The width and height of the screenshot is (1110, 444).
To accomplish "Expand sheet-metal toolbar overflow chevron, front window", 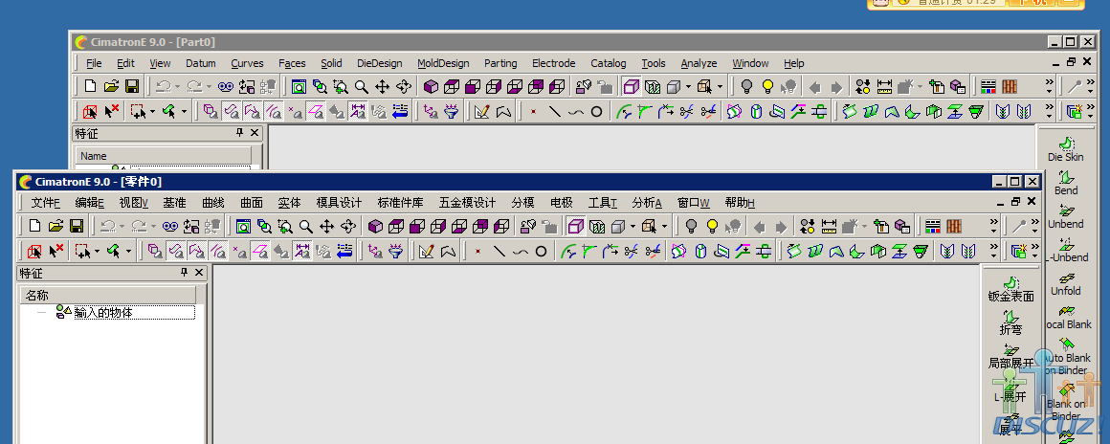I will pos(994,250).
